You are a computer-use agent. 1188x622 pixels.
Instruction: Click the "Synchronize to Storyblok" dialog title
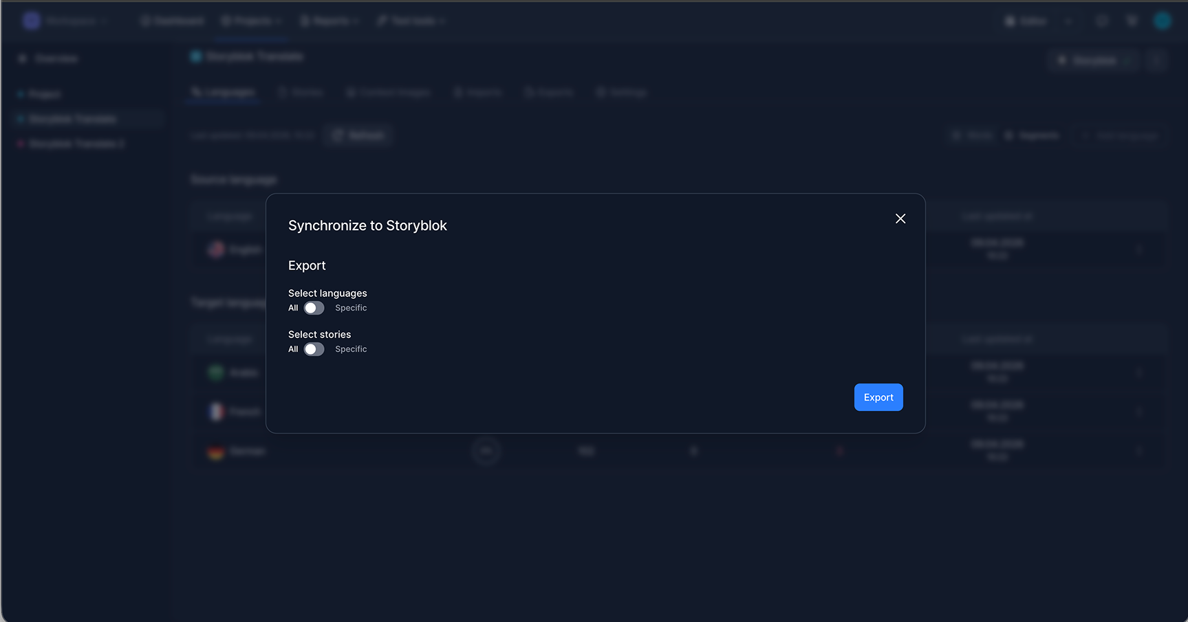(367, 225)
